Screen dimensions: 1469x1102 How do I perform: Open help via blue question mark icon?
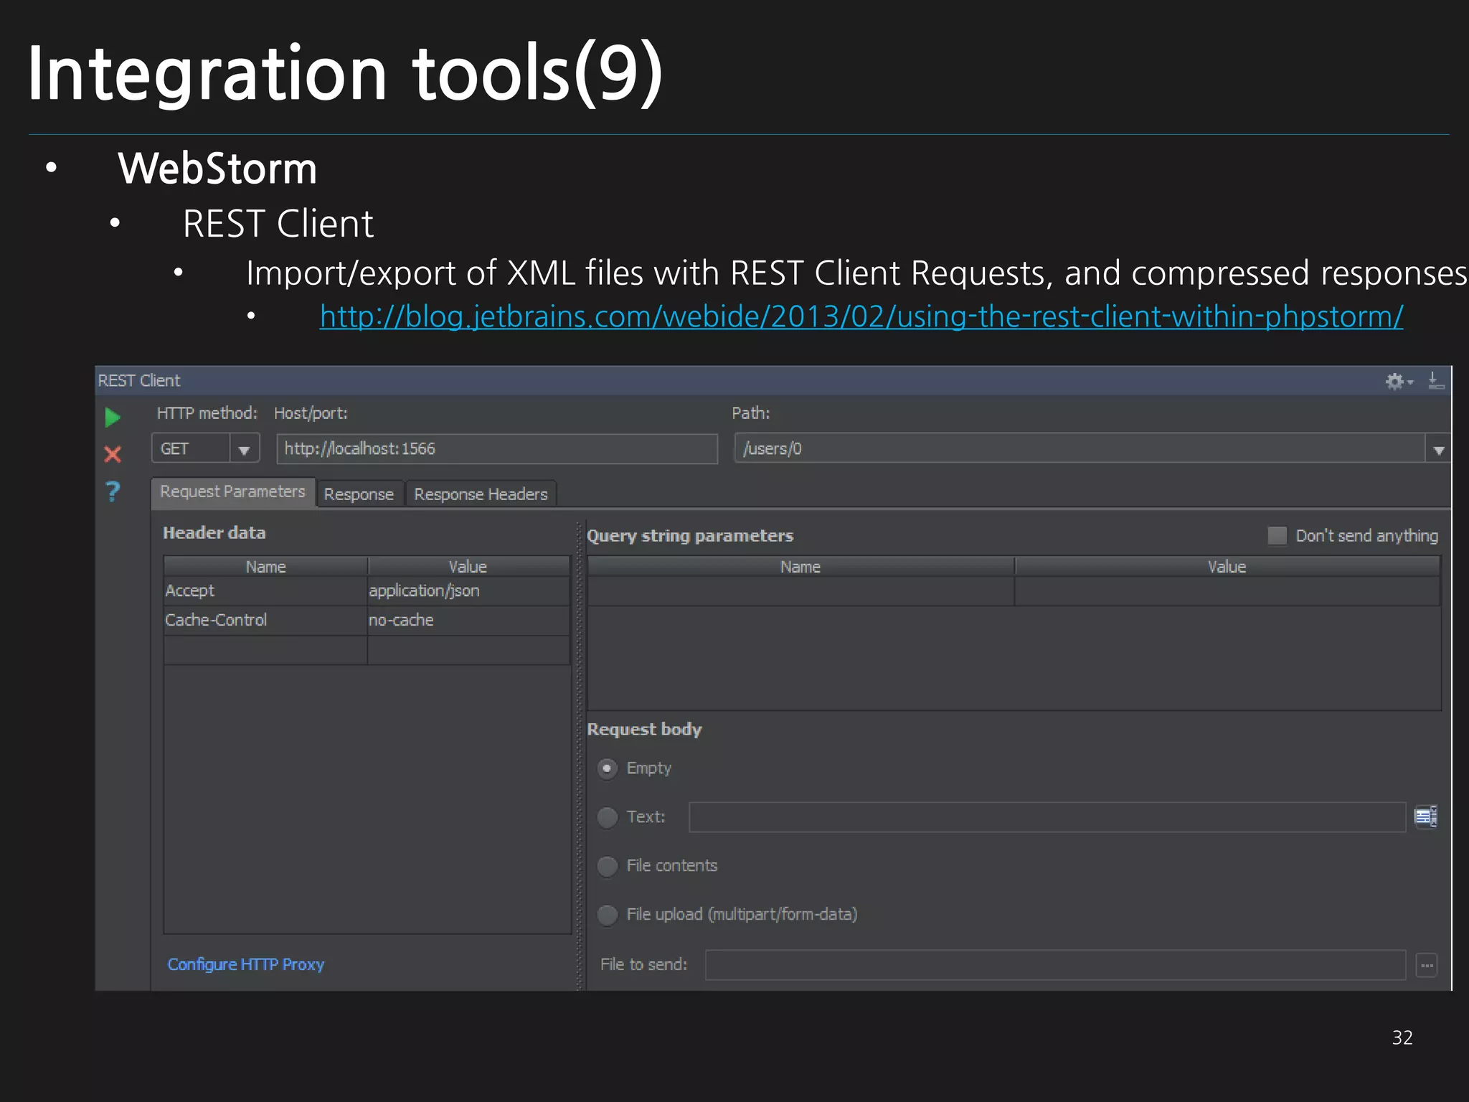tap(113, 491)
